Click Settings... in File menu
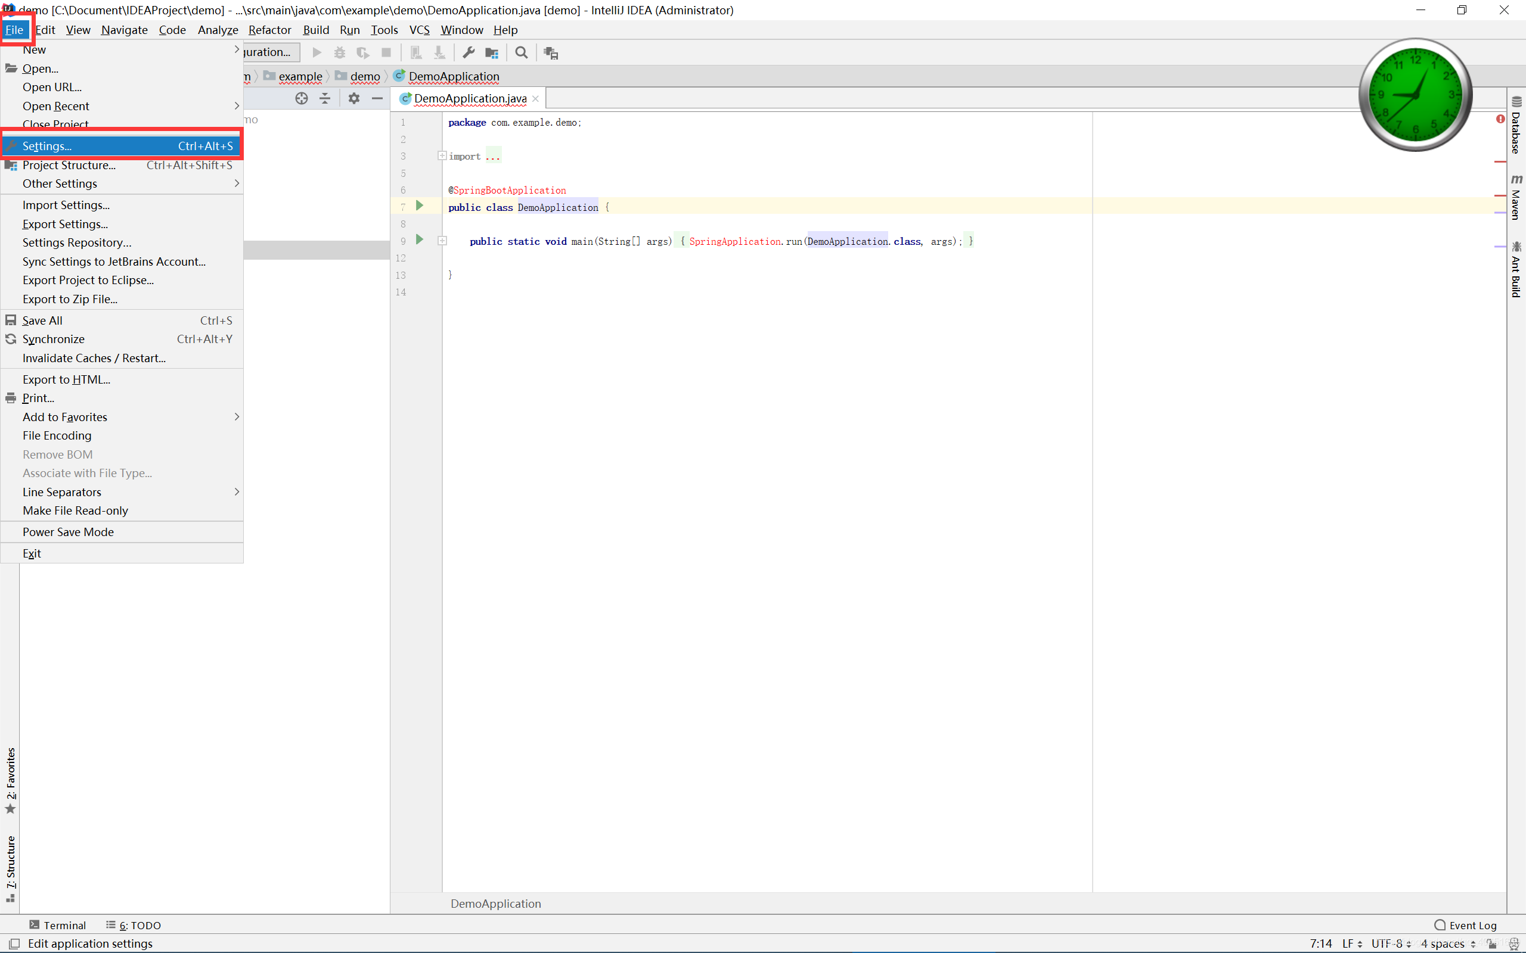Viewport: 1526px width, 953px height. (122, 145)
